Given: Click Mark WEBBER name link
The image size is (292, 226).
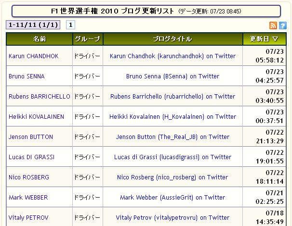Looking at the screenshot, I should pyautogui.click(x=28, y=198).
